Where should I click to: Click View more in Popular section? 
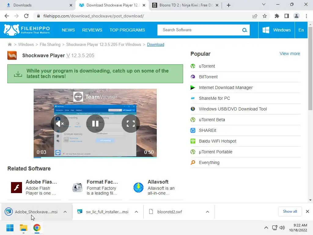[290, 54]
